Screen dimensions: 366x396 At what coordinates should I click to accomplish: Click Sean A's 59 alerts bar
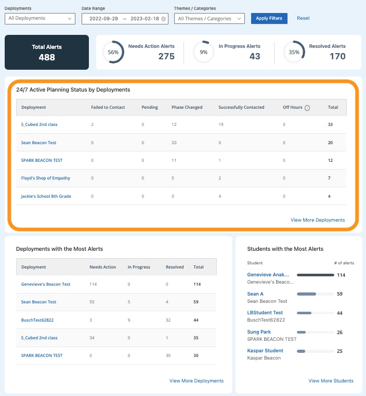click(x=316, y=294)
